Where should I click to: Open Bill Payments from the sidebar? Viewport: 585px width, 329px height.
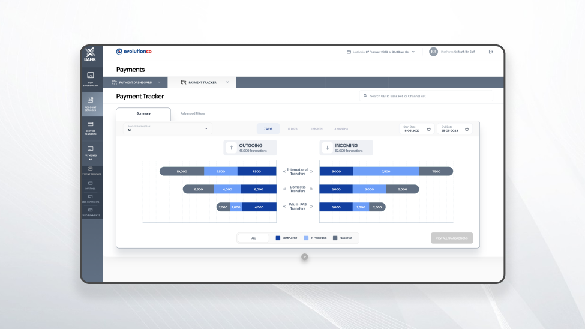coord(91,198)
